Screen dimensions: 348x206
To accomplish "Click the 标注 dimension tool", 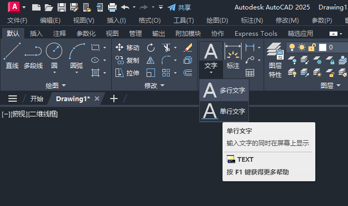I will click(233, 56).
